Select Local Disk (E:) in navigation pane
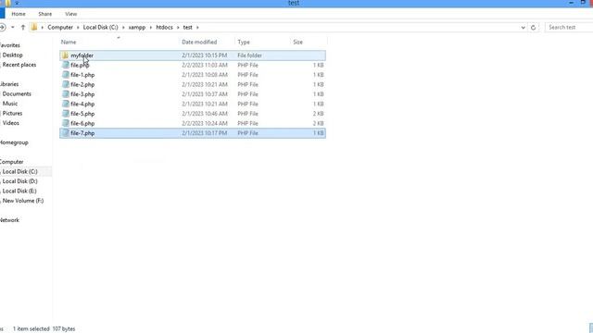The height and width of the screenshot is (333, 593). pyautogui.click(x=19, y=191)
